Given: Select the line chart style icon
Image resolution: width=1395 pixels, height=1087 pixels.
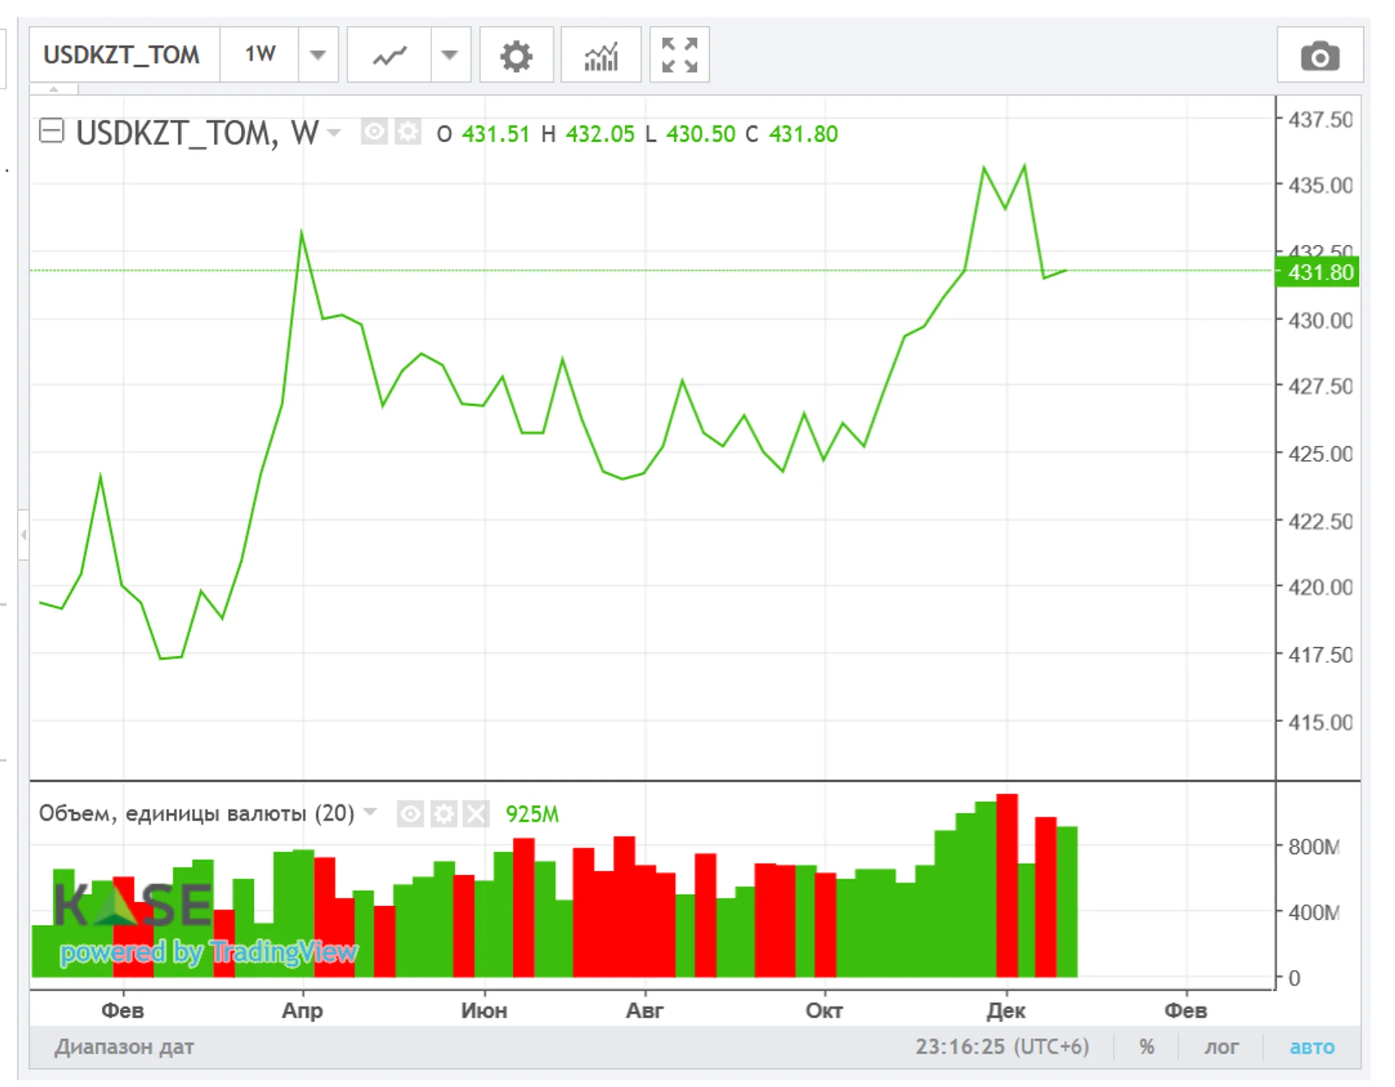Looking at the screenshot, I should pos(389,55).
